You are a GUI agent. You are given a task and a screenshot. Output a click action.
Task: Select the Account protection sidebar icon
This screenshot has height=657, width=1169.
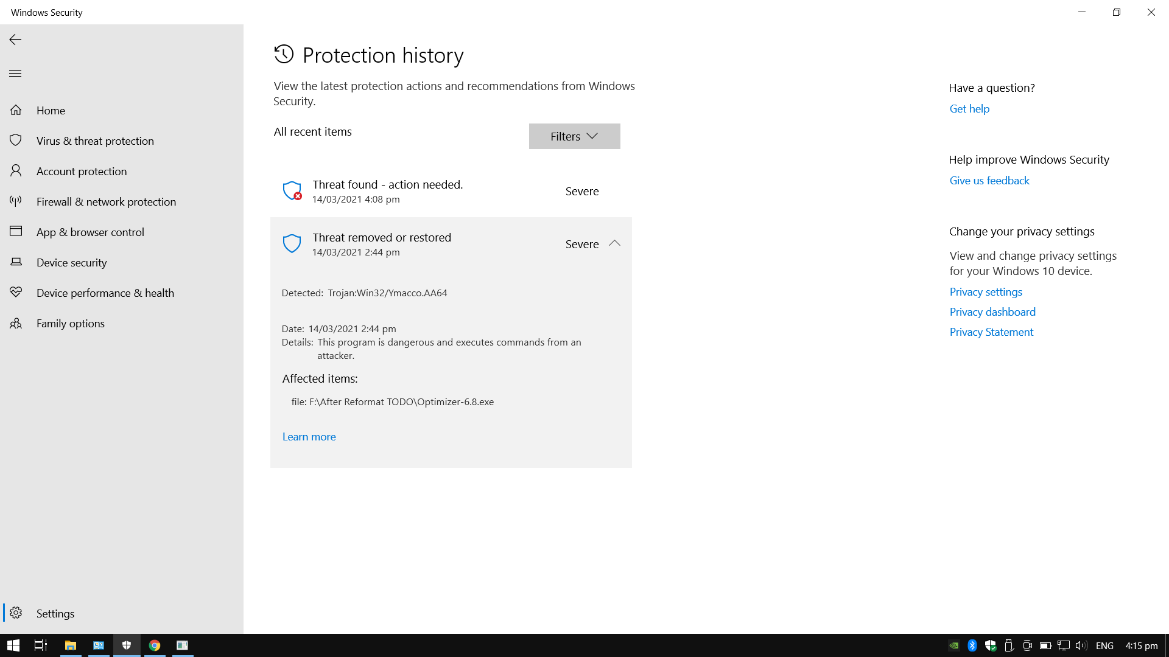16,171
